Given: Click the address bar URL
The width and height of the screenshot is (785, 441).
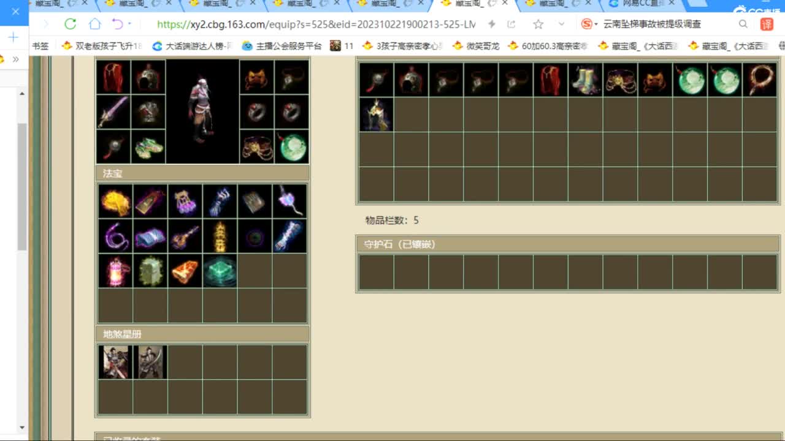Looking at the screenshot, I should coord(316,24).
